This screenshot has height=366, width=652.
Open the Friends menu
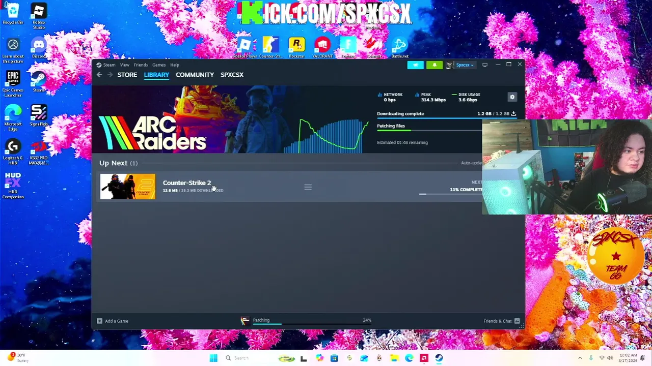coord(141,65)
